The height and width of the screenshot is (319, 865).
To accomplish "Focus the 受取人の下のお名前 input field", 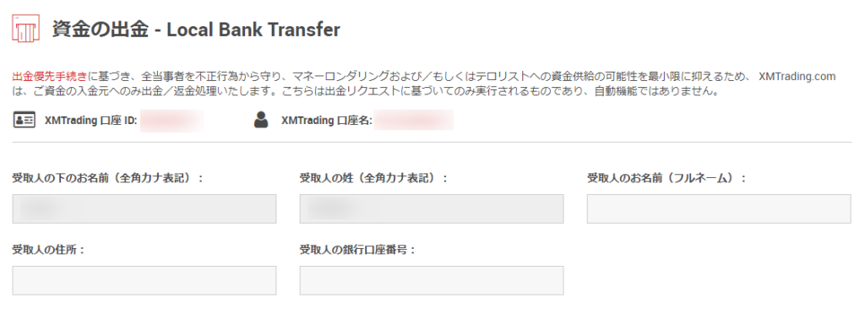I will 144,208.
